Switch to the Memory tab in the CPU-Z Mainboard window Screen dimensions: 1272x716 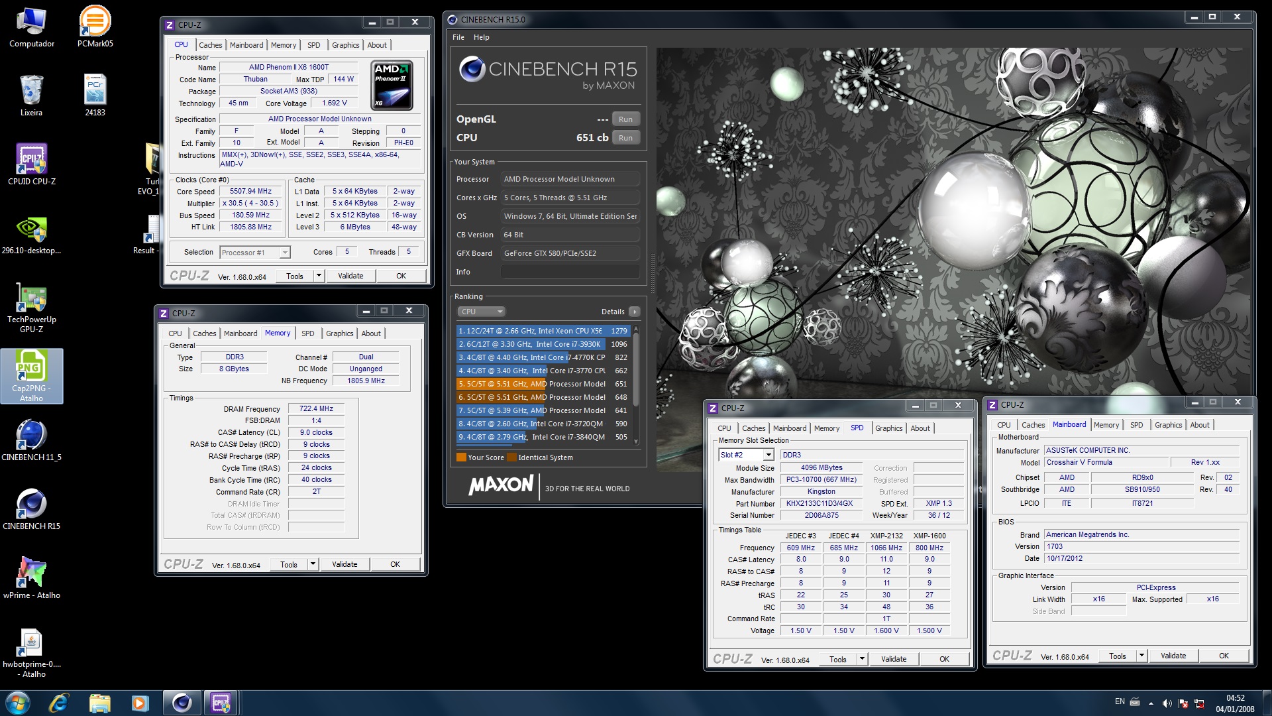1106,425
